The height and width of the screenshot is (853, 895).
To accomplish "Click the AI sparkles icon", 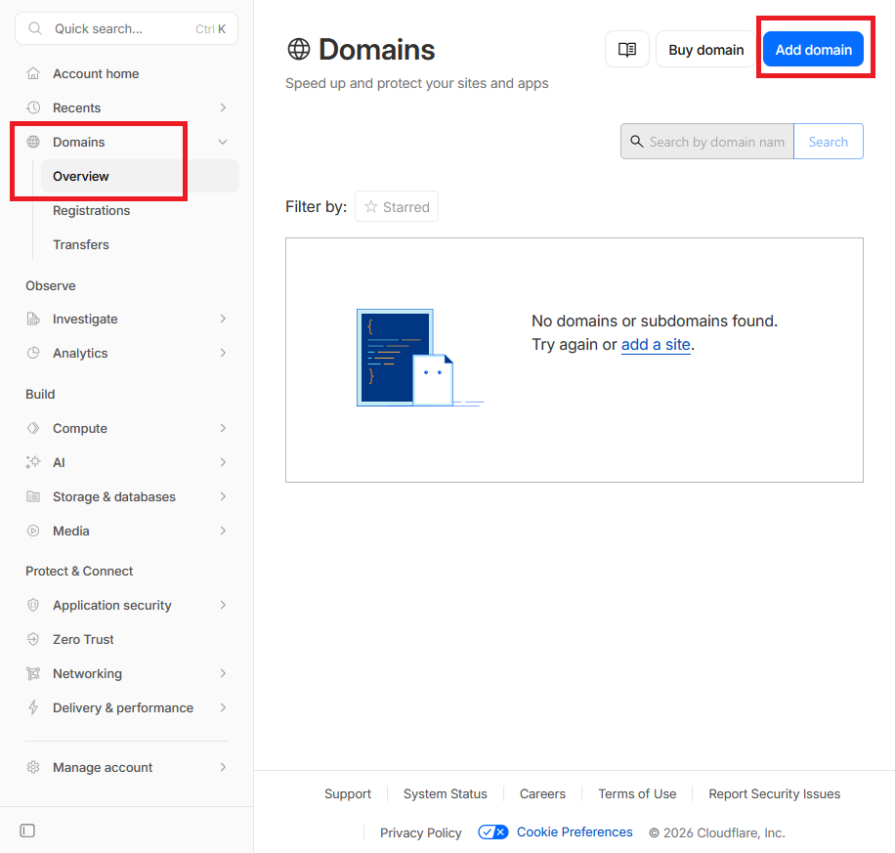I will [33, 462].
